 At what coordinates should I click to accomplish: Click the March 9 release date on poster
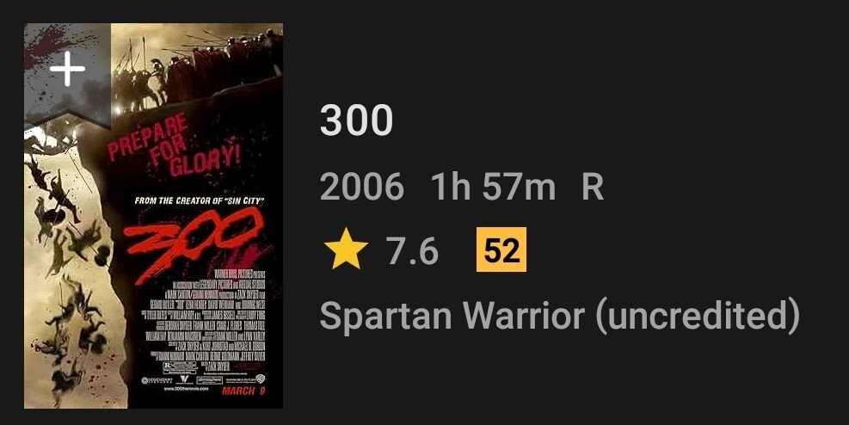pos(243,391)
